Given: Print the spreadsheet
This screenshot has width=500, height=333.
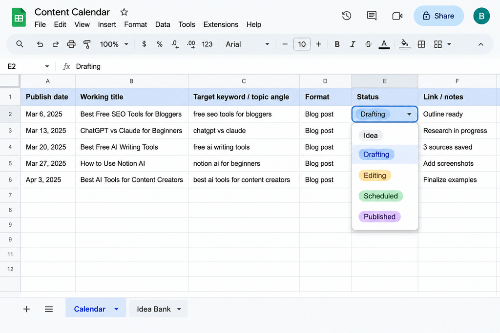Looking at the screenshot, I should pos(71,44).
